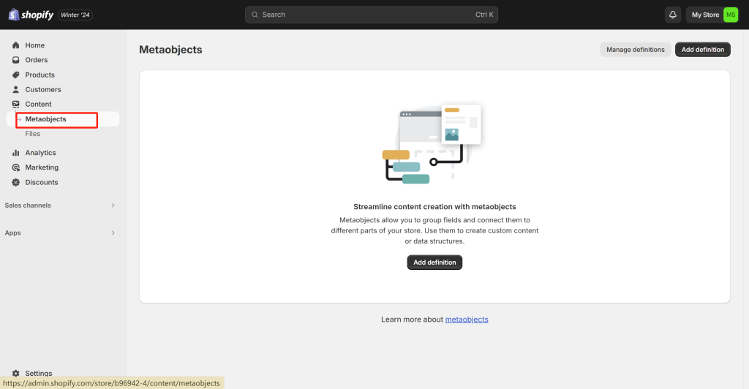Click the Discounts badge icon
Image resolution: width=749 pixels, height=389 pixels.
pyautogui.click(x=16, y=182)
